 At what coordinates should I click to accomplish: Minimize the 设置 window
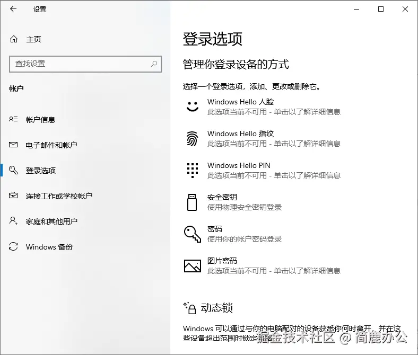coord(356,9)
